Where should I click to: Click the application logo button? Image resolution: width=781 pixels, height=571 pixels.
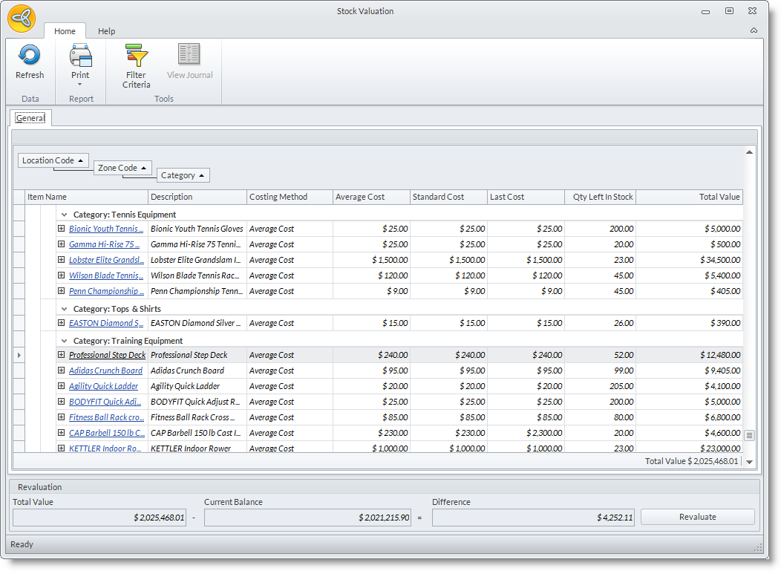(22, 19)
